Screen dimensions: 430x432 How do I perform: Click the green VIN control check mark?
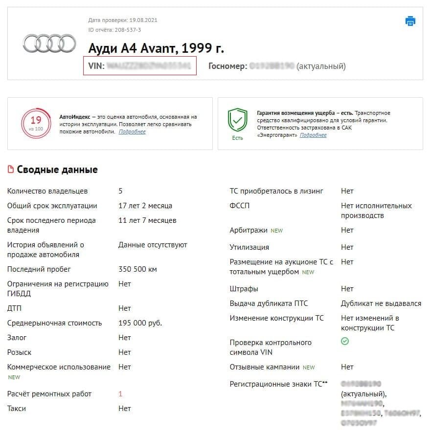point(345,342)
